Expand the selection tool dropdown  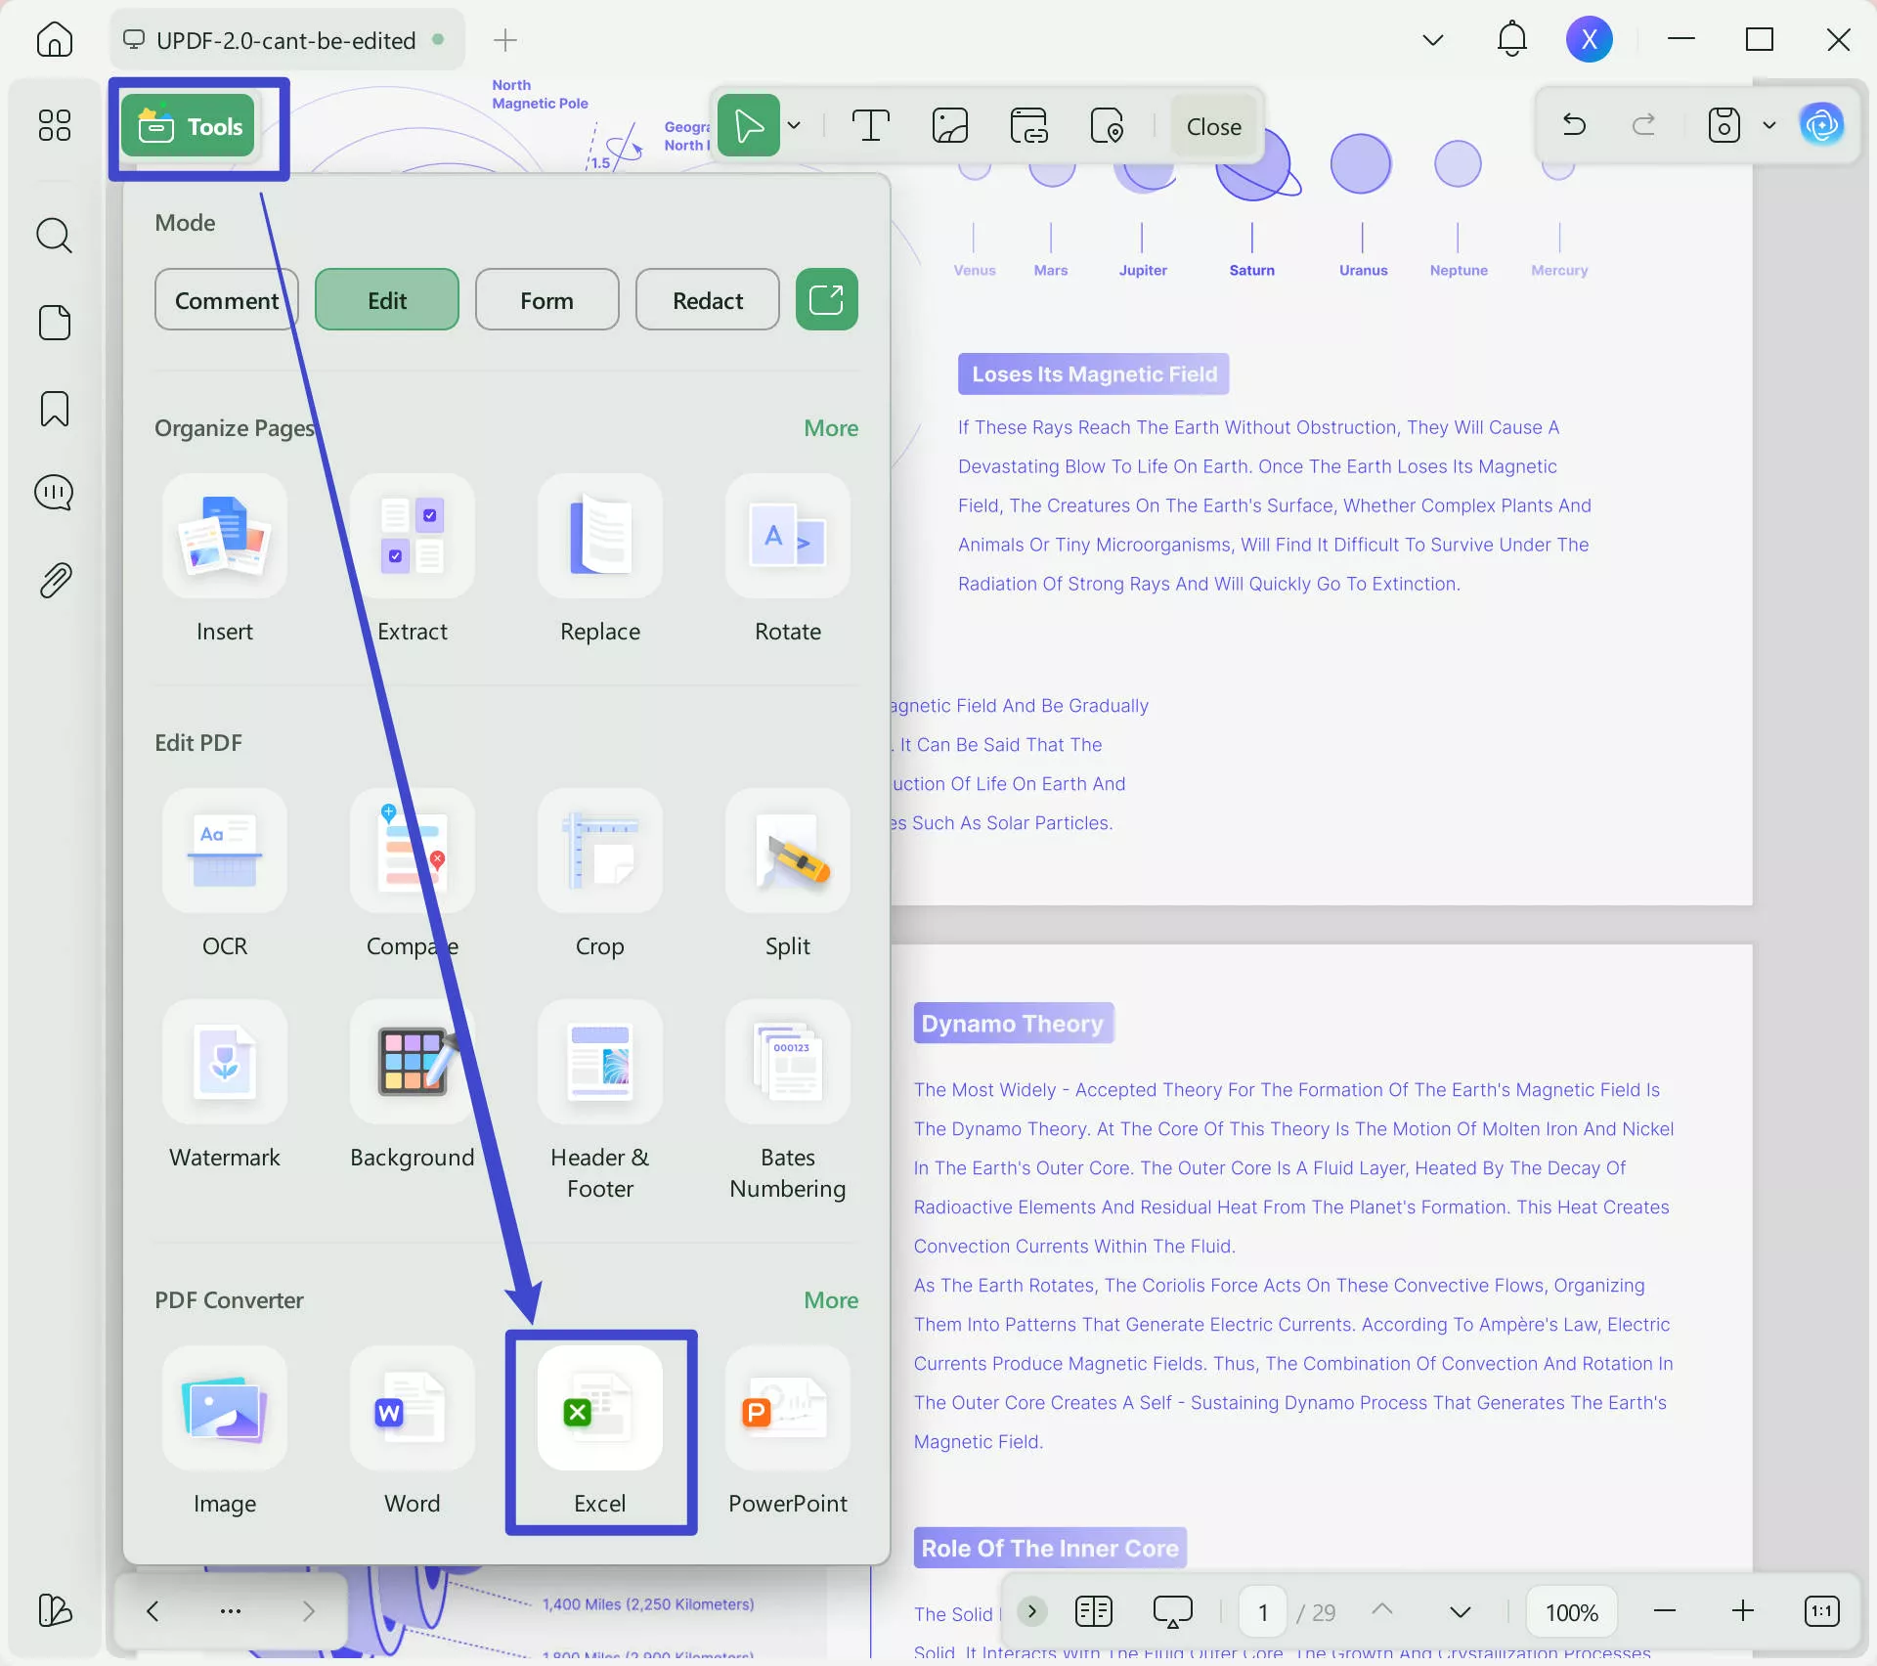coord(794,125)
